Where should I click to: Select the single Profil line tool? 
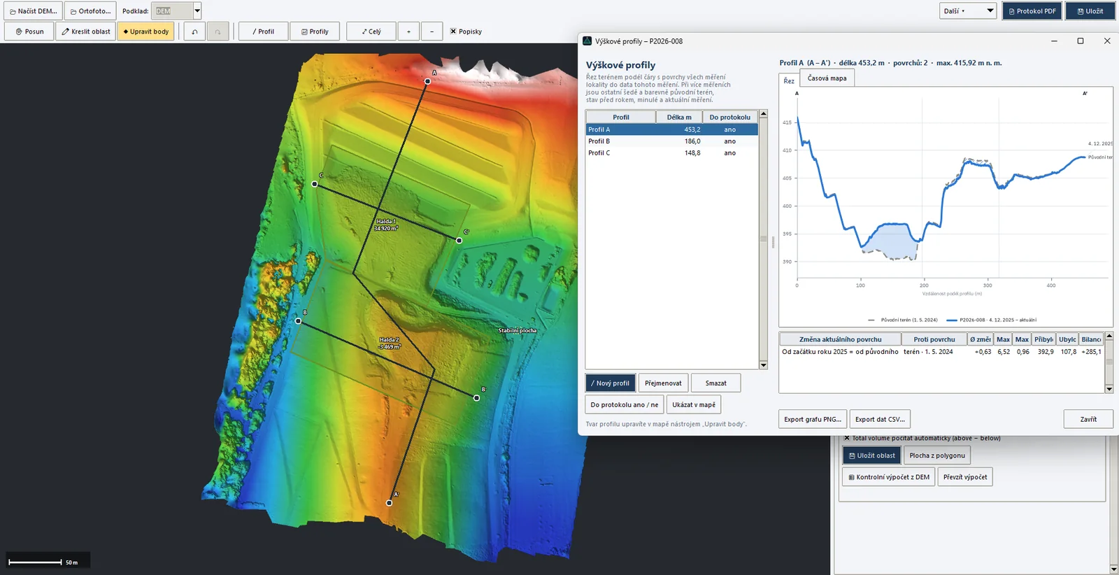(x=263, y=31)
